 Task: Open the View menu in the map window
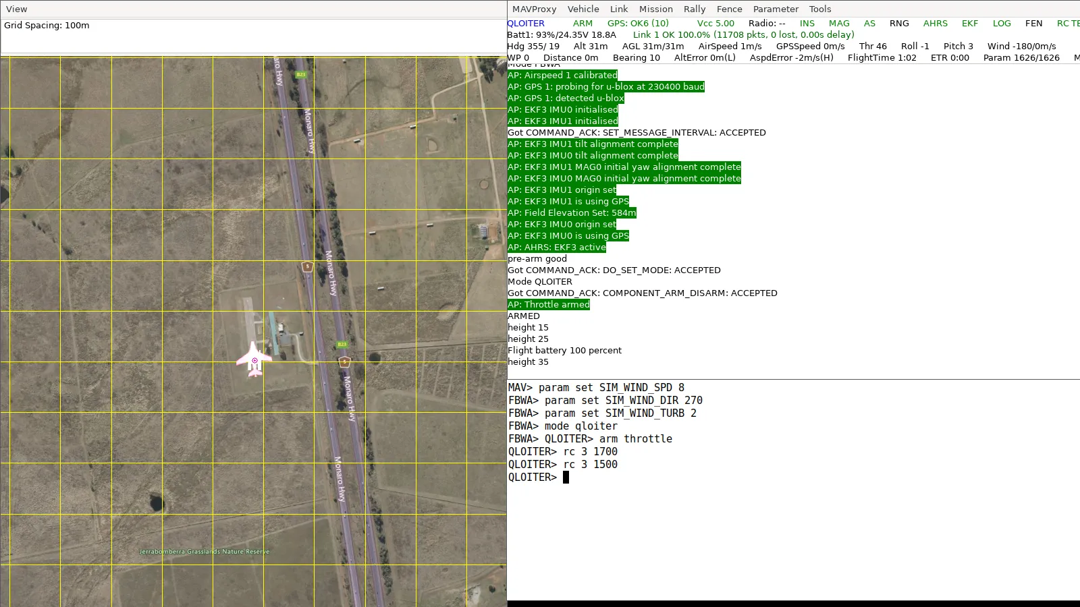point(17,9)
